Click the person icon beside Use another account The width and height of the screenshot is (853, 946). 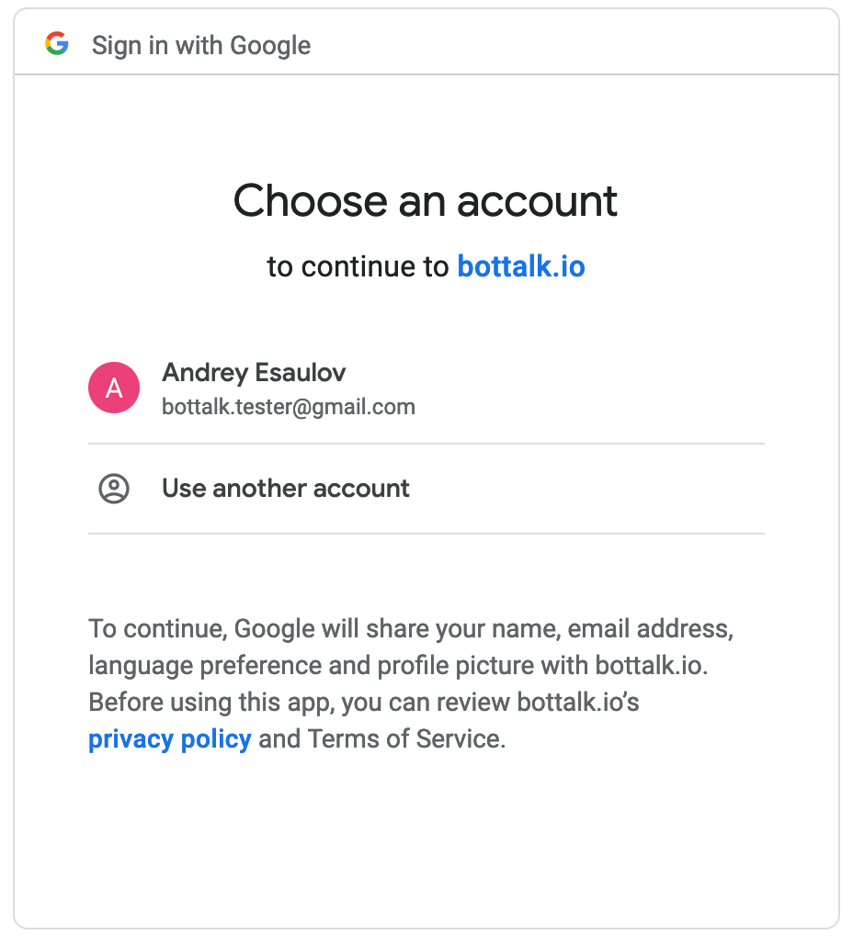(114, 488)
